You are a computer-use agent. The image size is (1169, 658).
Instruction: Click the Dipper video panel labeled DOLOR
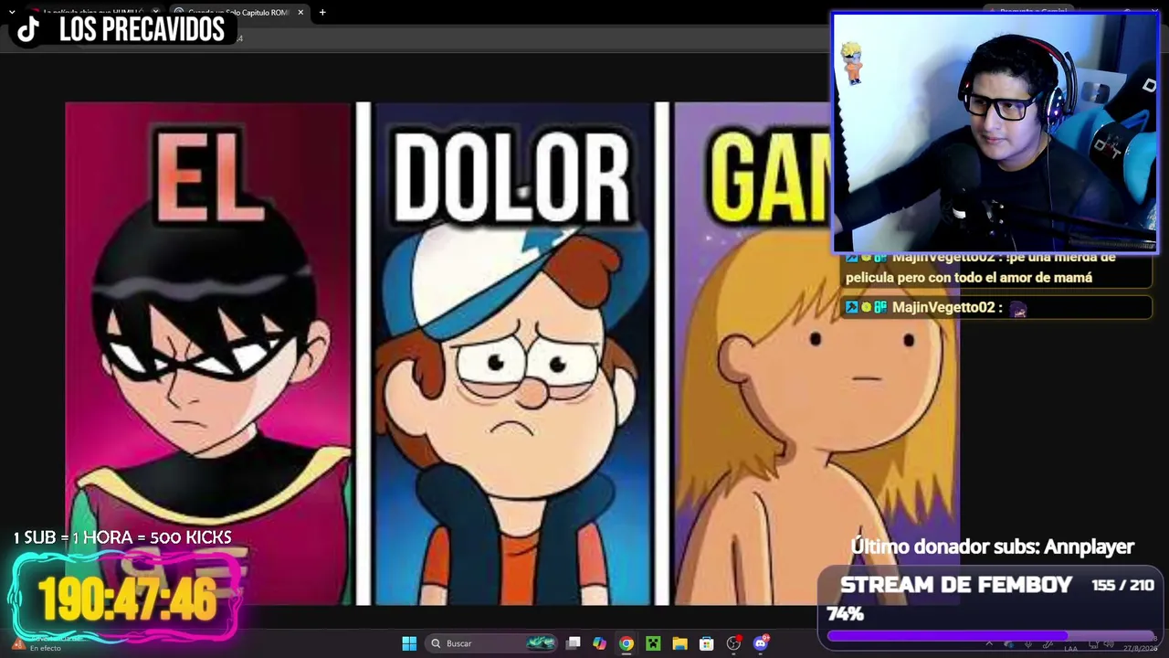pos(513,354)
